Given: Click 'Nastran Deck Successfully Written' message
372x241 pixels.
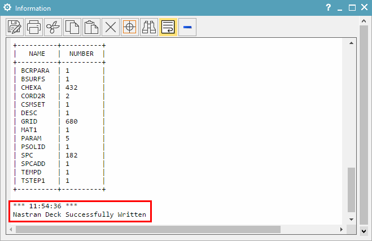Looking at the screenshot, I should coord(80,214).
